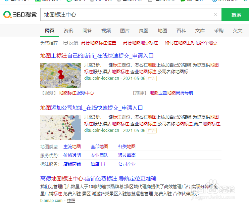Click the red pushpin map thumbnail
This screenshot has height=206, width=249.
[x=60, y=75]
